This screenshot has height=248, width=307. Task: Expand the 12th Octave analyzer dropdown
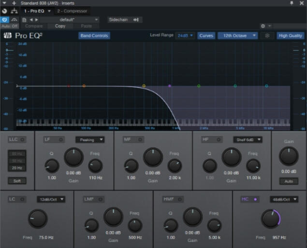coord(237,36)
